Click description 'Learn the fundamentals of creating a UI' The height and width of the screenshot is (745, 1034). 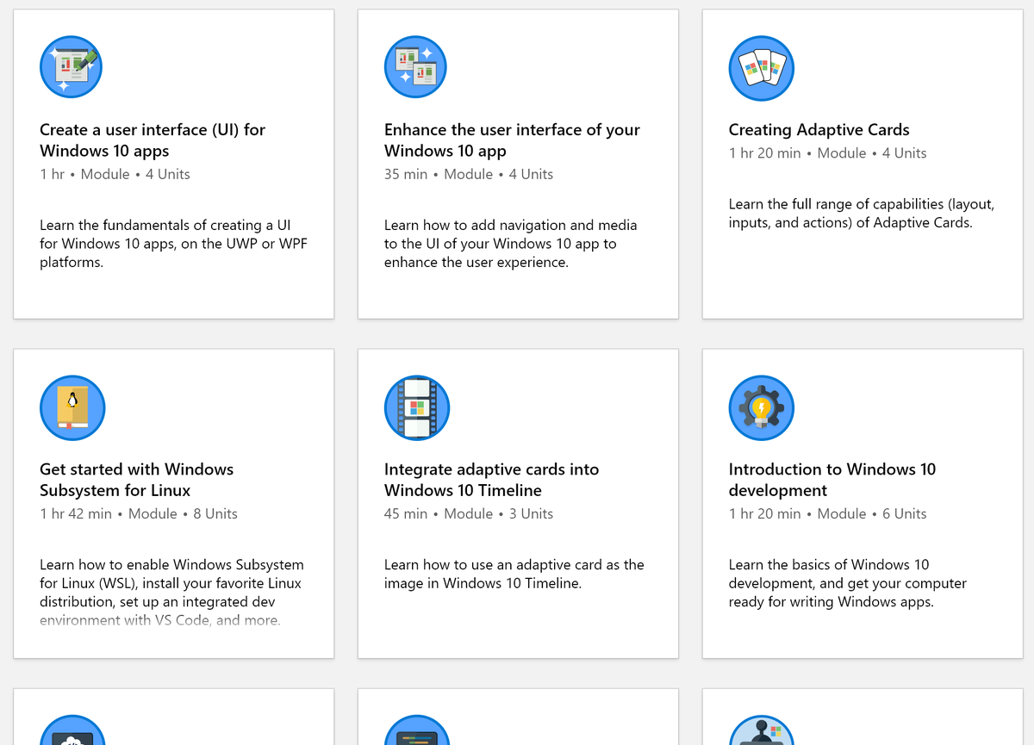[x=173, y=244]
